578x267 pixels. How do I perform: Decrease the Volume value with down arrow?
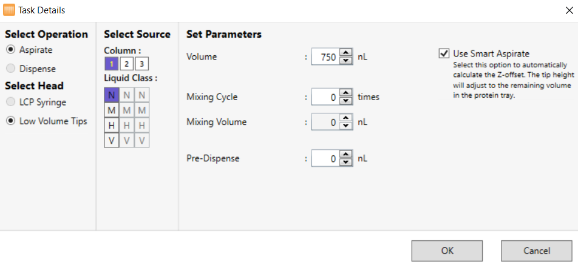pos(346,60)
